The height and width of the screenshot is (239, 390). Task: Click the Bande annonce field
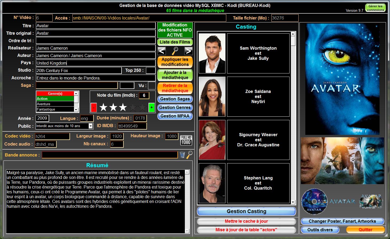(110, 155)
